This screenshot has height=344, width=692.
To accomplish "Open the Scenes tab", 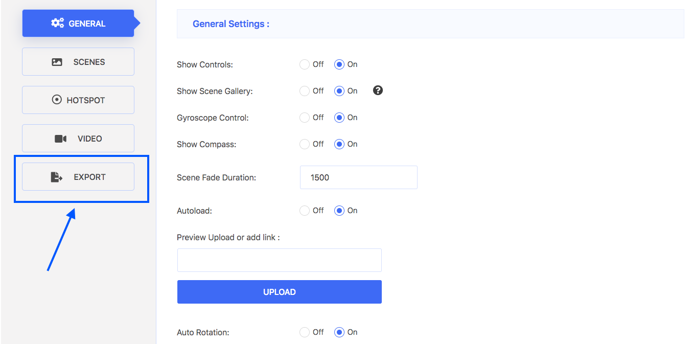I will tap(78, 62).
